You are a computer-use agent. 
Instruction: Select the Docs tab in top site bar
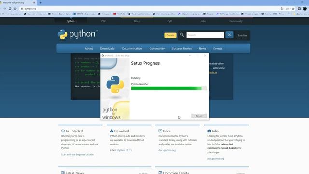(137, 21)
